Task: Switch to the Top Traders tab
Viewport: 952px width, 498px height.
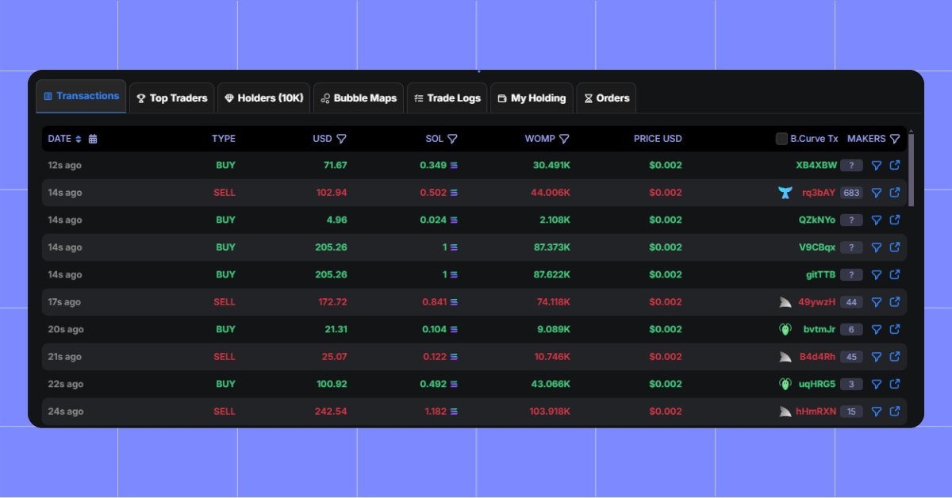Action: coord(171,98)
